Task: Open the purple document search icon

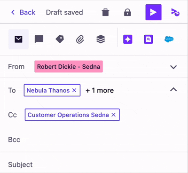Action: (149, 39)
